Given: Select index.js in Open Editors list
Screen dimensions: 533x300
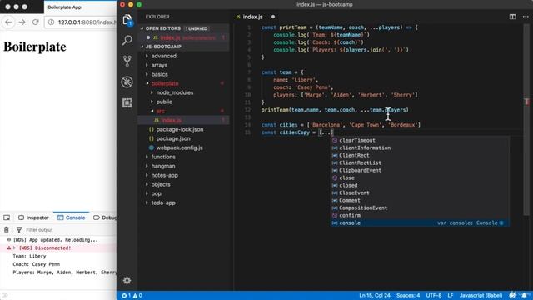Looking at the screenshot, I should [183, 37].
